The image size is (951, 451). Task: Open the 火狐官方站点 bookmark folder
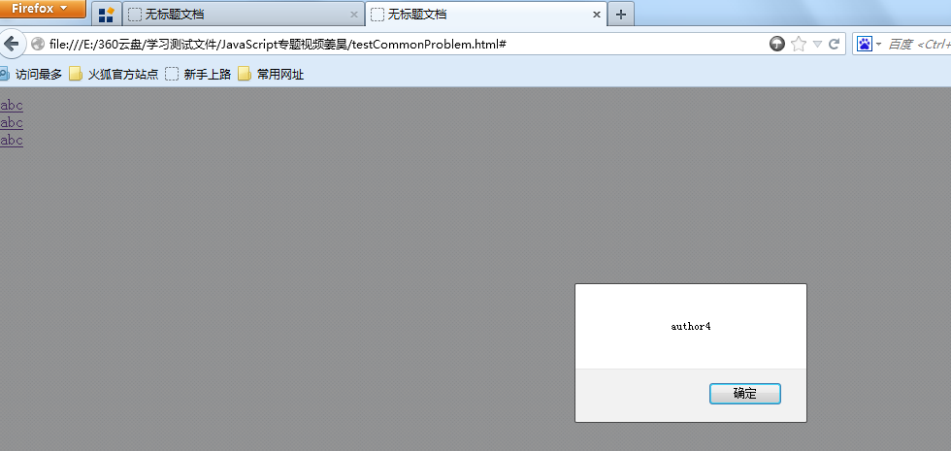[x=115, y=75]
